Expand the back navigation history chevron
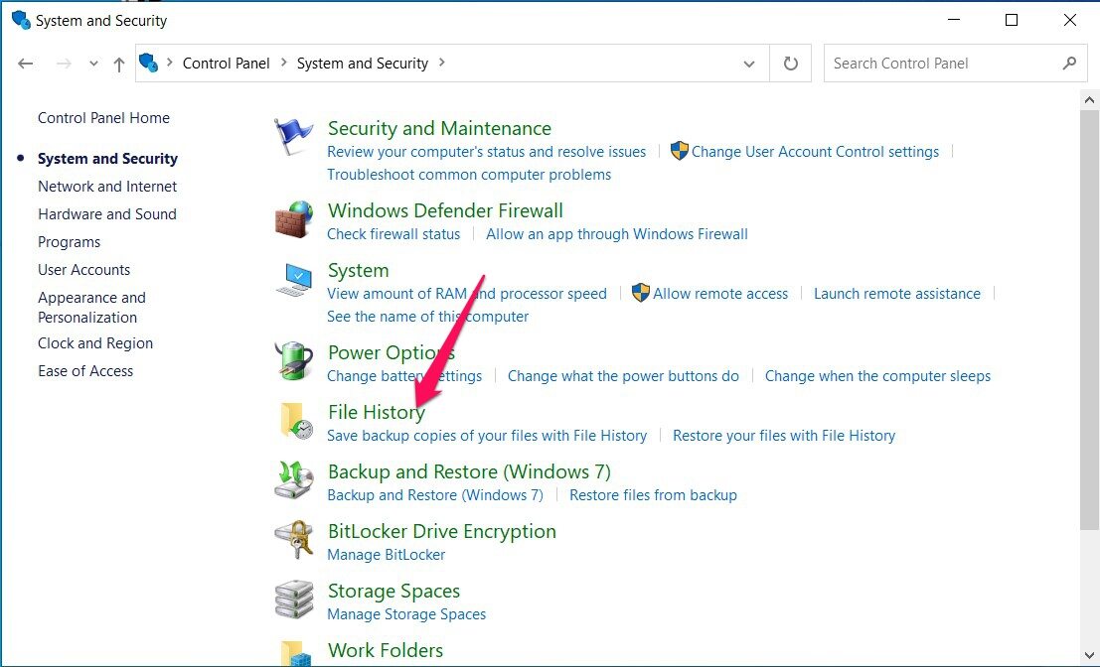The height and width of the screenshot is (667, 1100). click(93, 63)
